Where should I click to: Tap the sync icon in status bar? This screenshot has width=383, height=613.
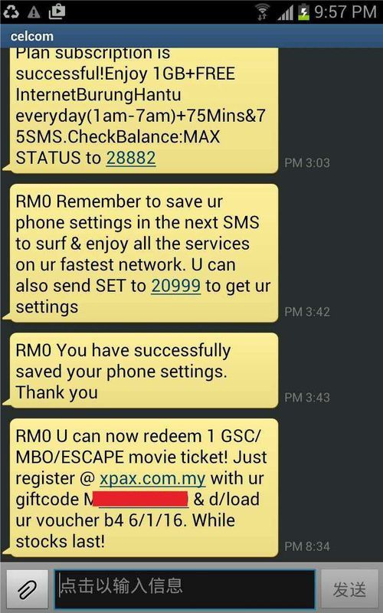[11, 12]
